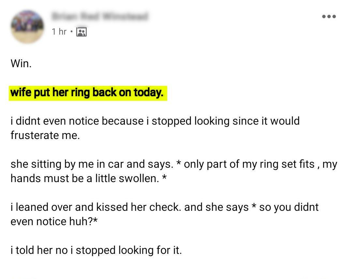
Task: Open the post's three-dot options menu
Action: [x=329, y=17]
